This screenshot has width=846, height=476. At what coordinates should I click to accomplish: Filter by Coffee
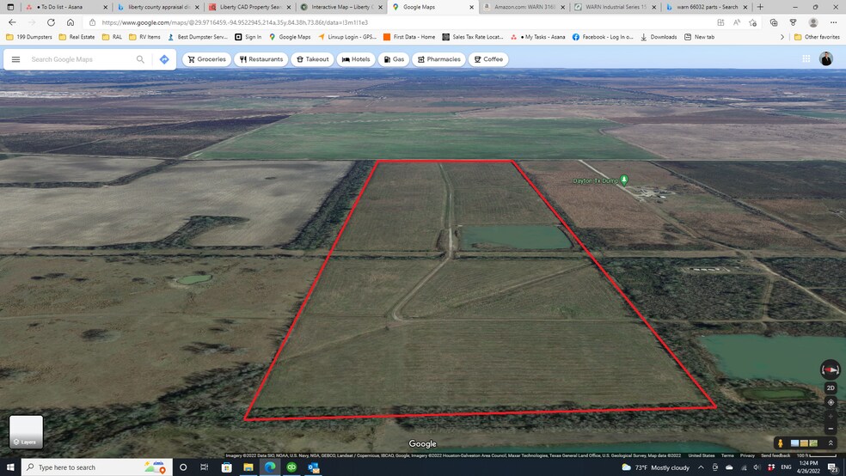click(488, 59)
